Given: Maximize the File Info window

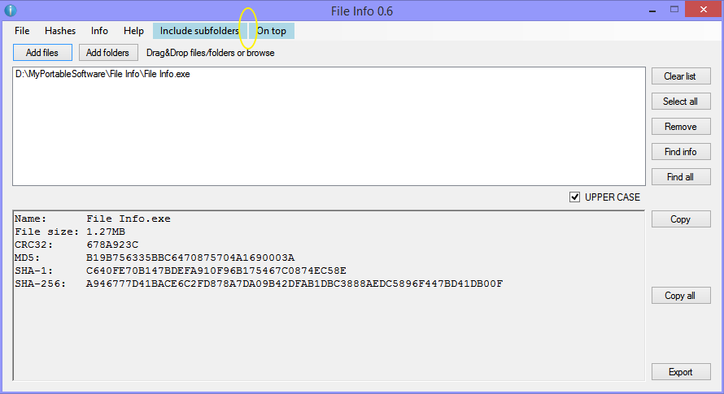Looking at the screenshot, I should [674, 10].
